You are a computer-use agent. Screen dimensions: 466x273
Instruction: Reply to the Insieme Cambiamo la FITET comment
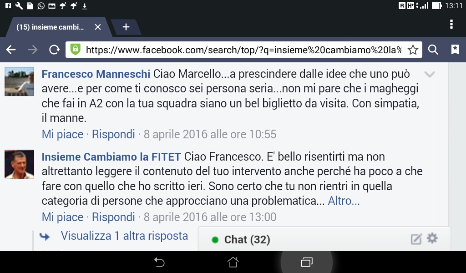[x=113, y=217]
